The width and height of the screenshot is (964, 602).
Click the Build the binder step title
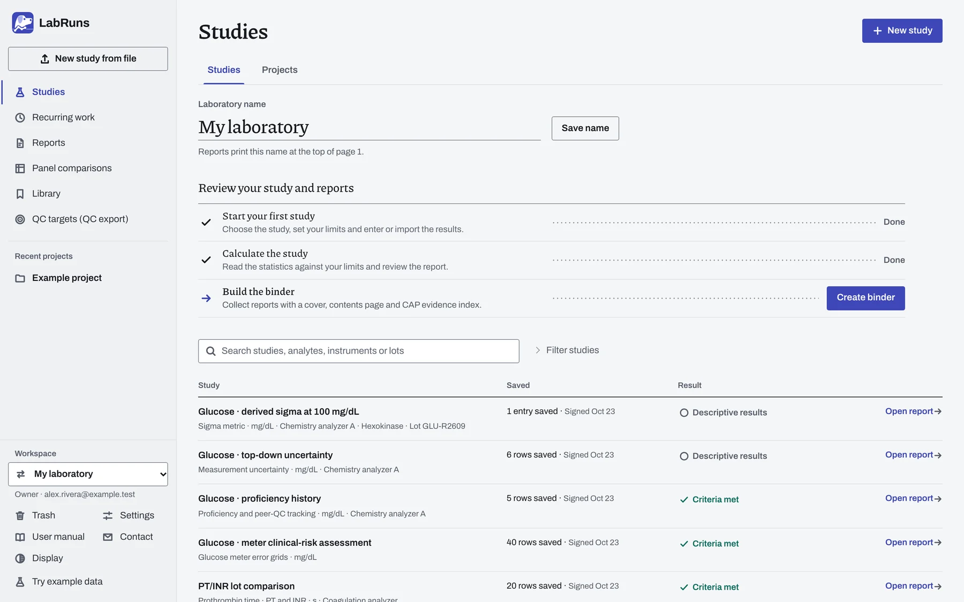point(259,292)
